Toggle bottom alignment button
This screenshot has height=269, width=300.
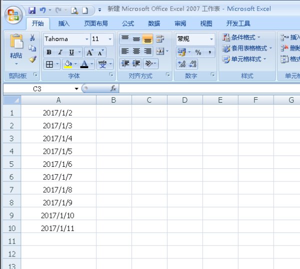tap(147, 39)
